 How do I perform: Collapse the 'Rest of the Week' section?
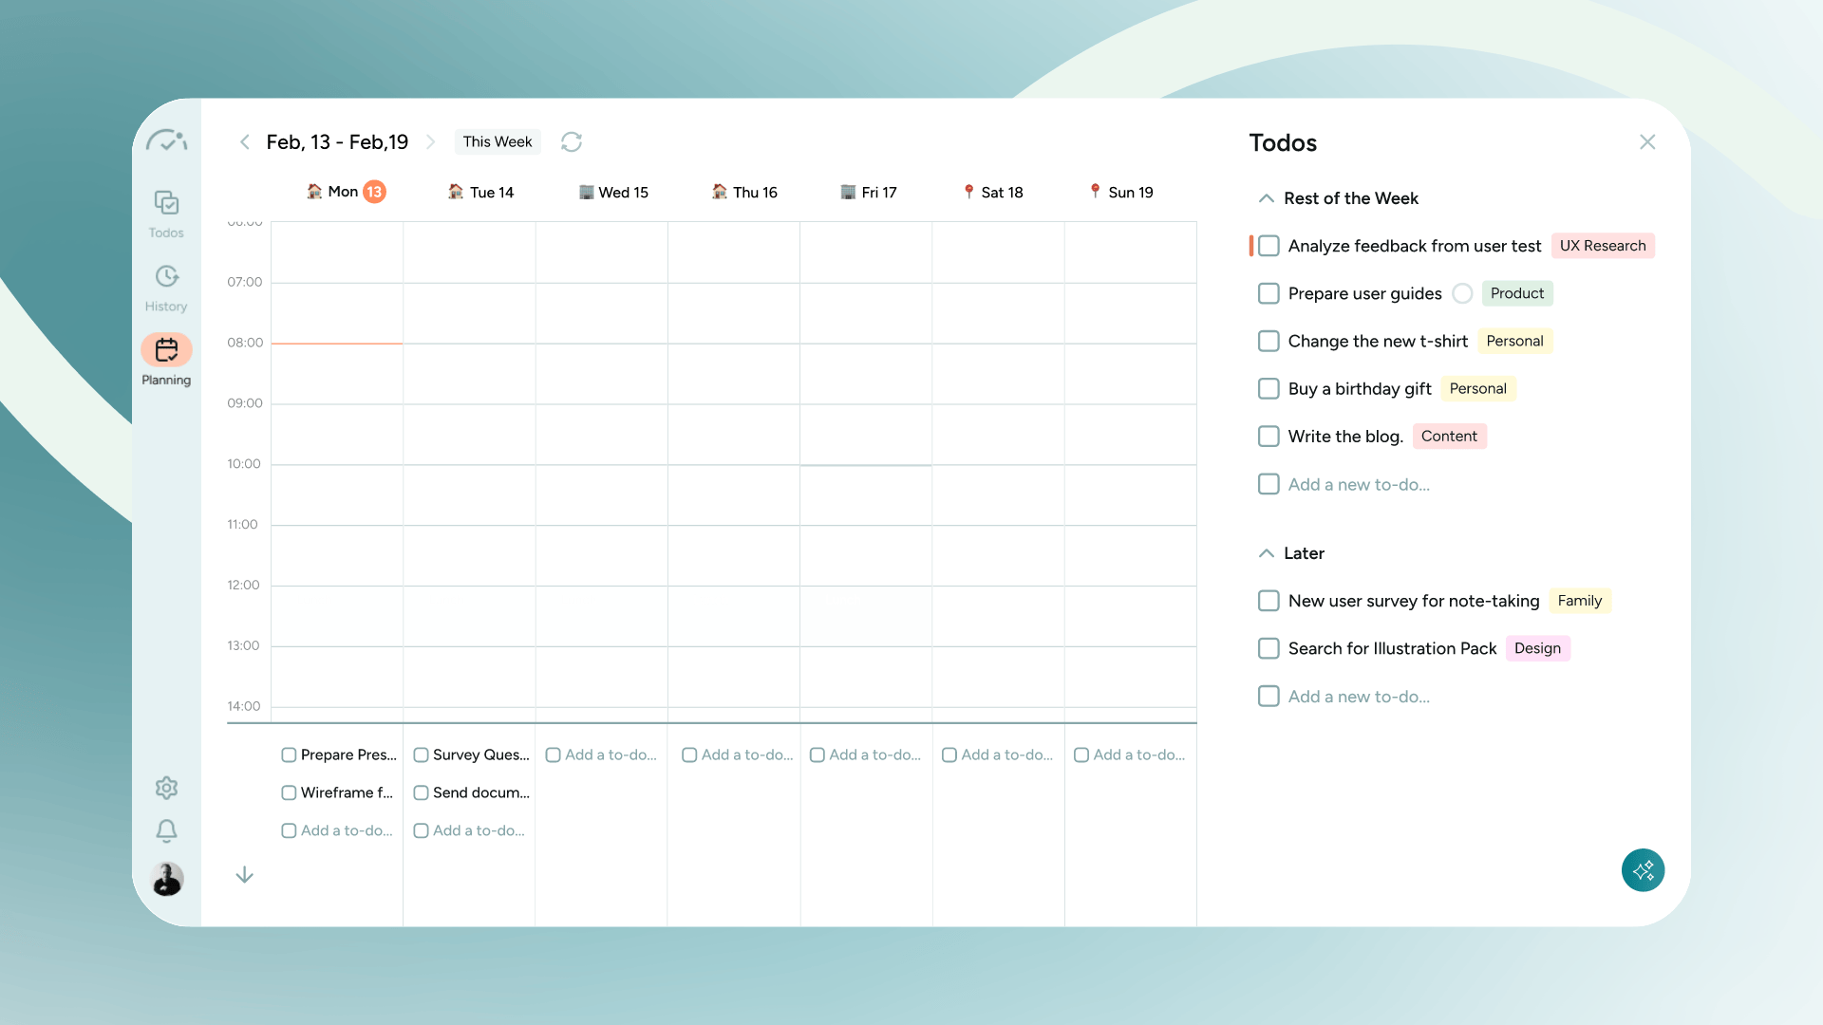tap(1265, 198)
